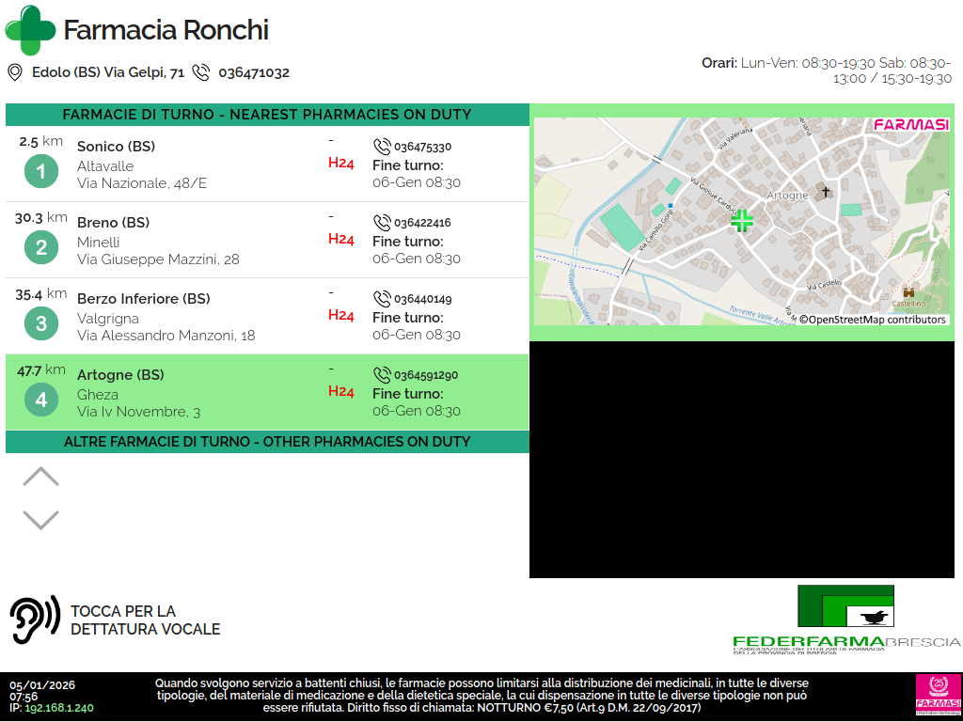
Task: Click the phone icon for Breno pharmacy
Action: coord(382,223)
